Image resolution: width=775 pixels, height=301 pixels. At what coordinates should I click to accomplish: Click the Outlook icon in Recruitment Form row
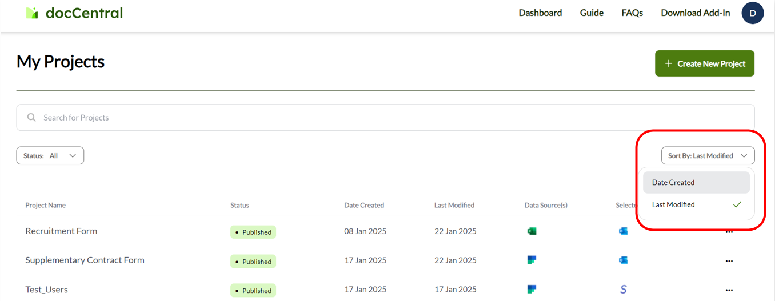623,231
